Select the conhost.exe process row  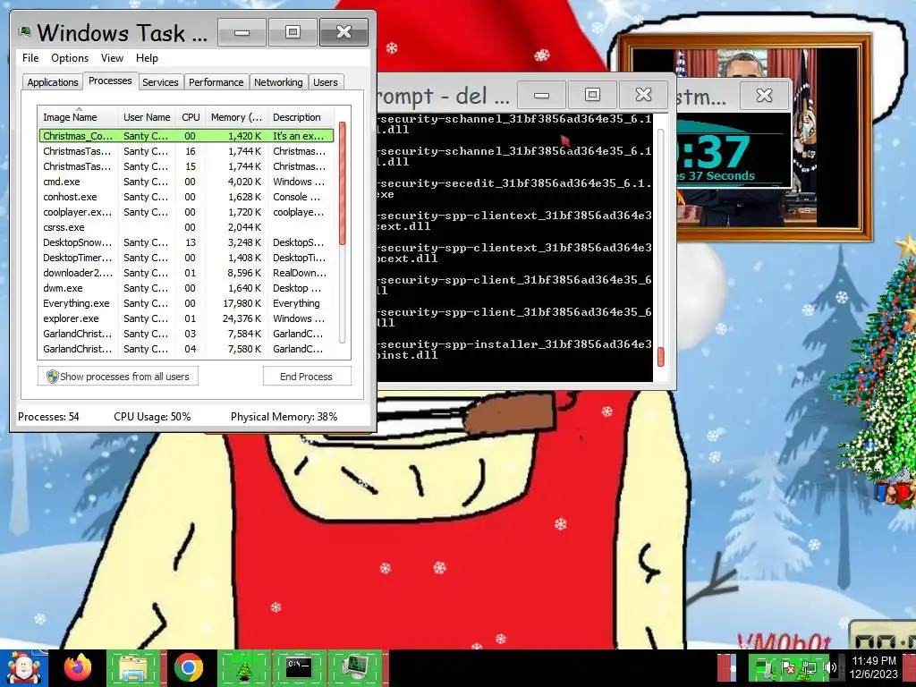point(186,197)
